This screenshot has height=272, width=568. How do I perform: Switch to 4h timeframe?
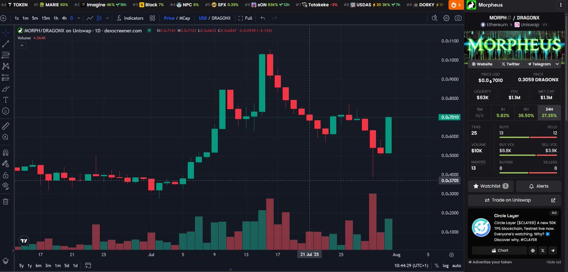pyautogui.click(x=64, y=18)
